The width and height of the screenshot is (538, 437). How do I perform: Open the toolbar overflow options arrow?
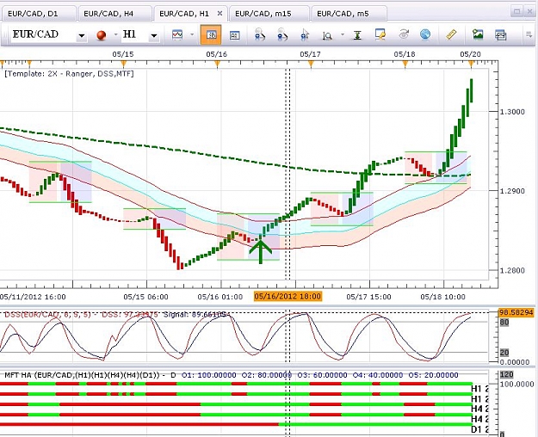coord(529,34)
